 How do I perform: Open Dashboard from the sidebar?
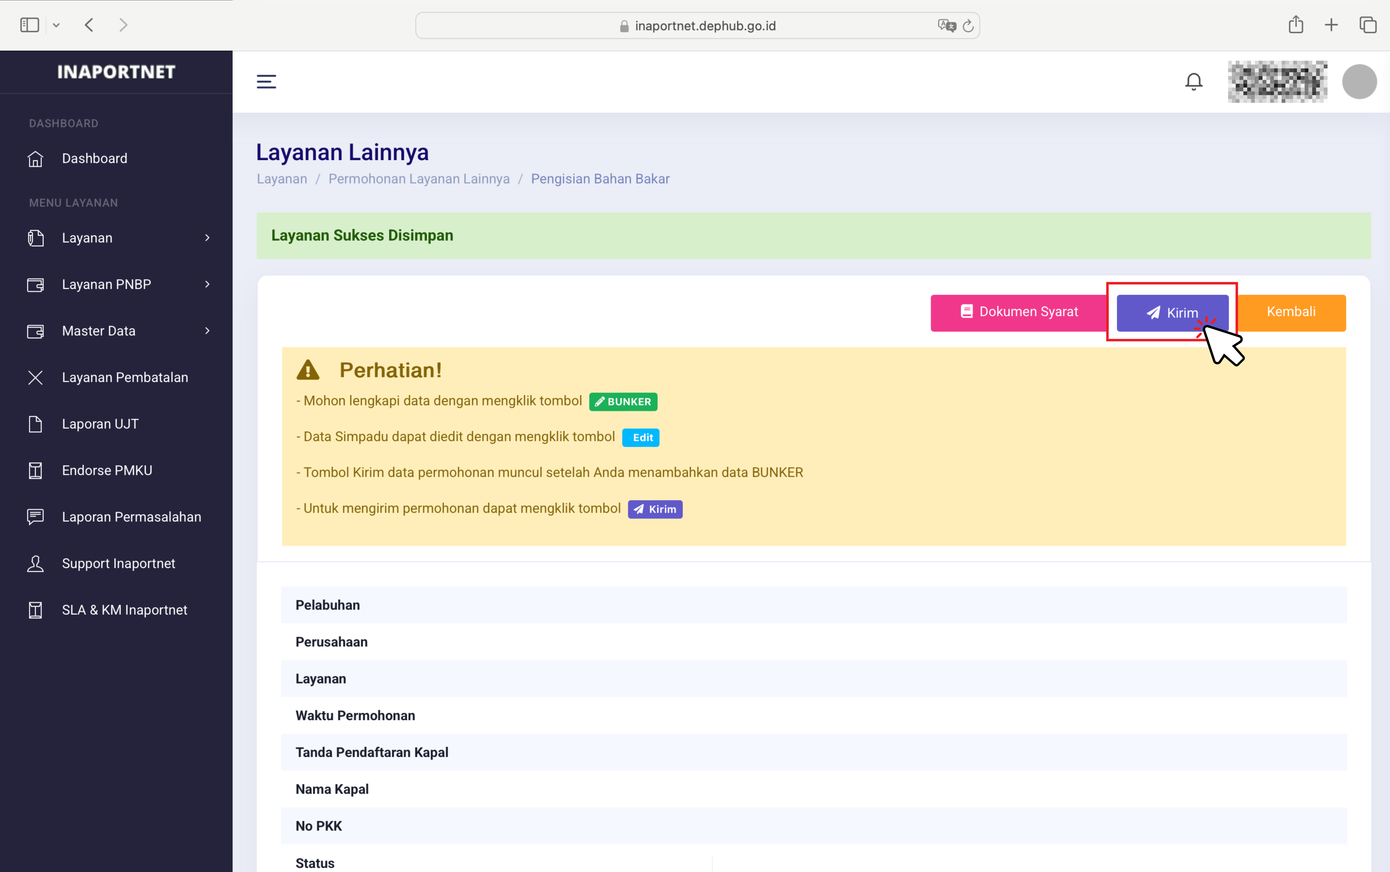point(95,158)
